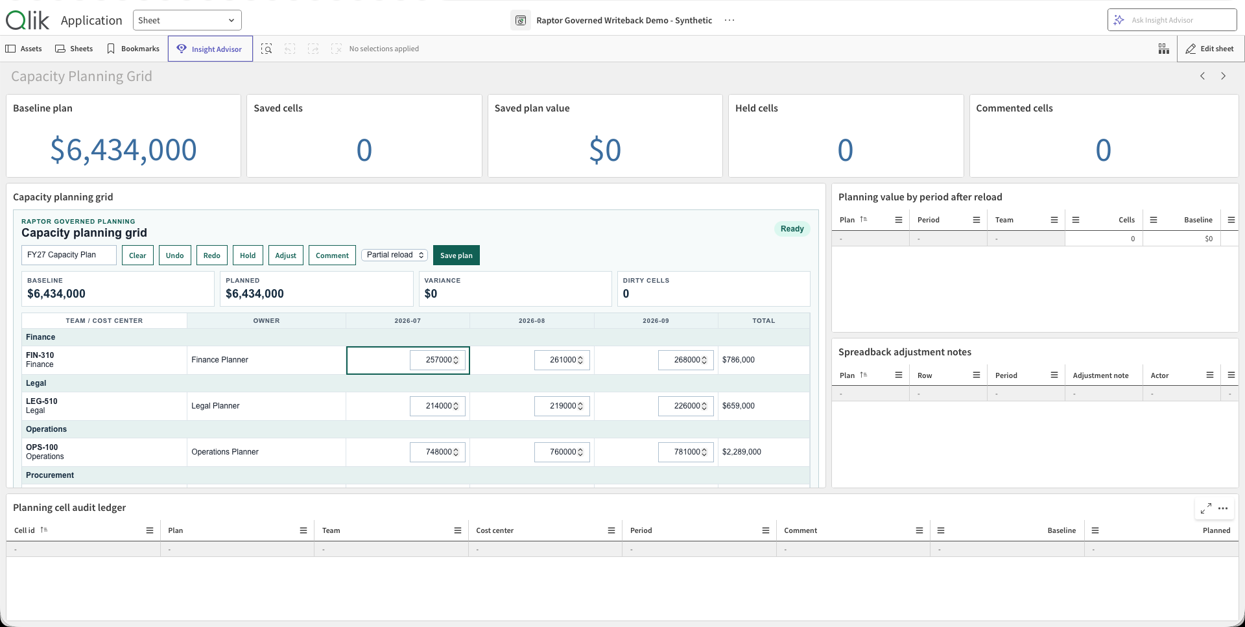
Task: Step forward in selections
Action: tap(313, 49)
